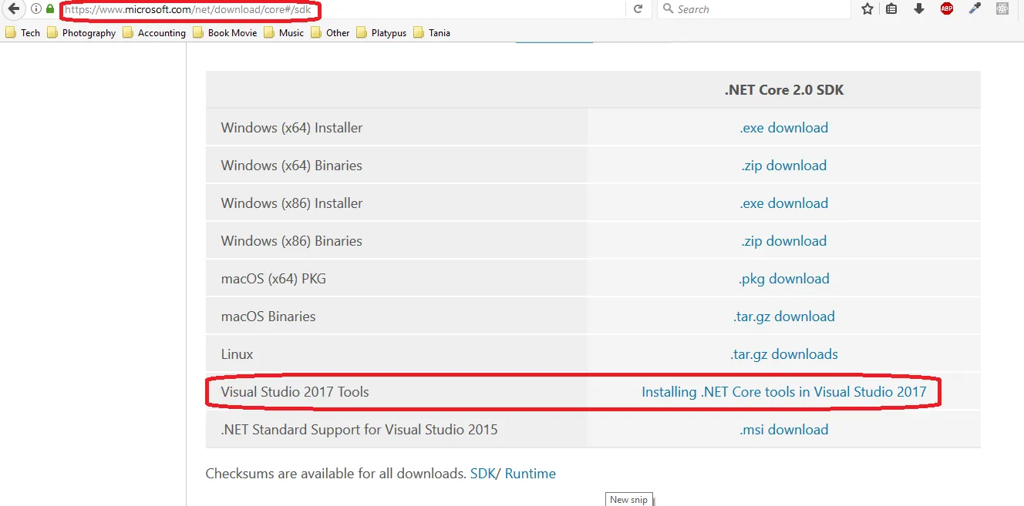The height and width of the screenshot is (506, 1024).
Task: Click the New snip tooltip label
Action: pyautogui.click(x=628, y=500)
